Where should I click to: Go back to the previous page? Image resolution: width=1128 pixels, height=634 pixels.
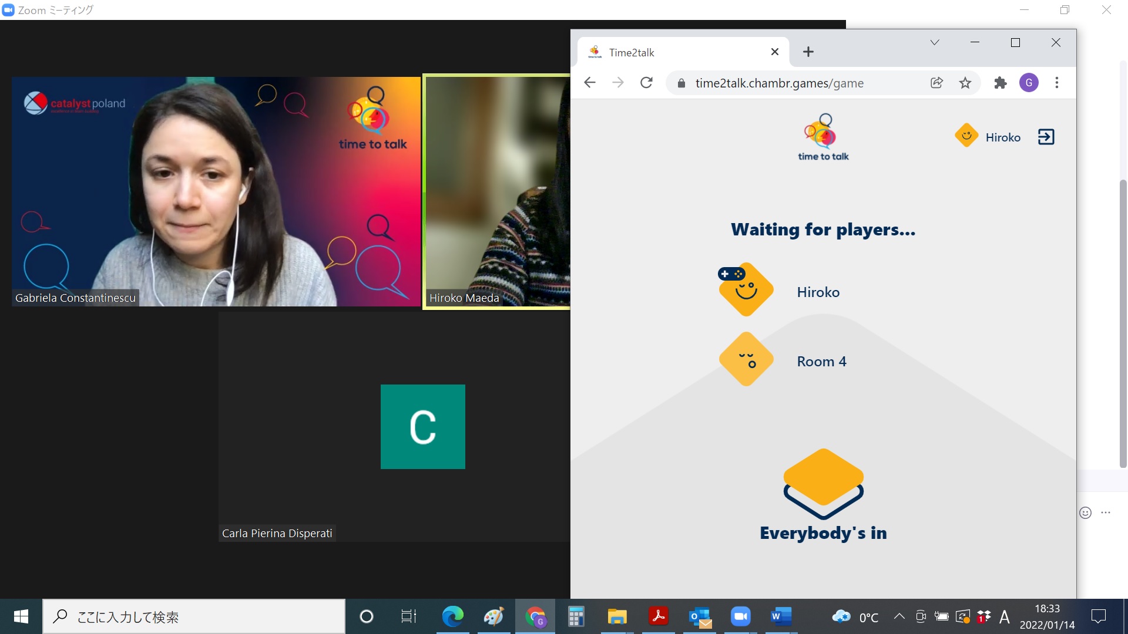point(590,83)
